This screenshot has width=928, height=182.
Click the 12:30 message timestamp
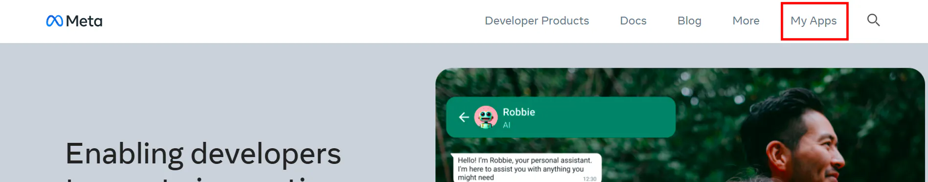[589, 179]
